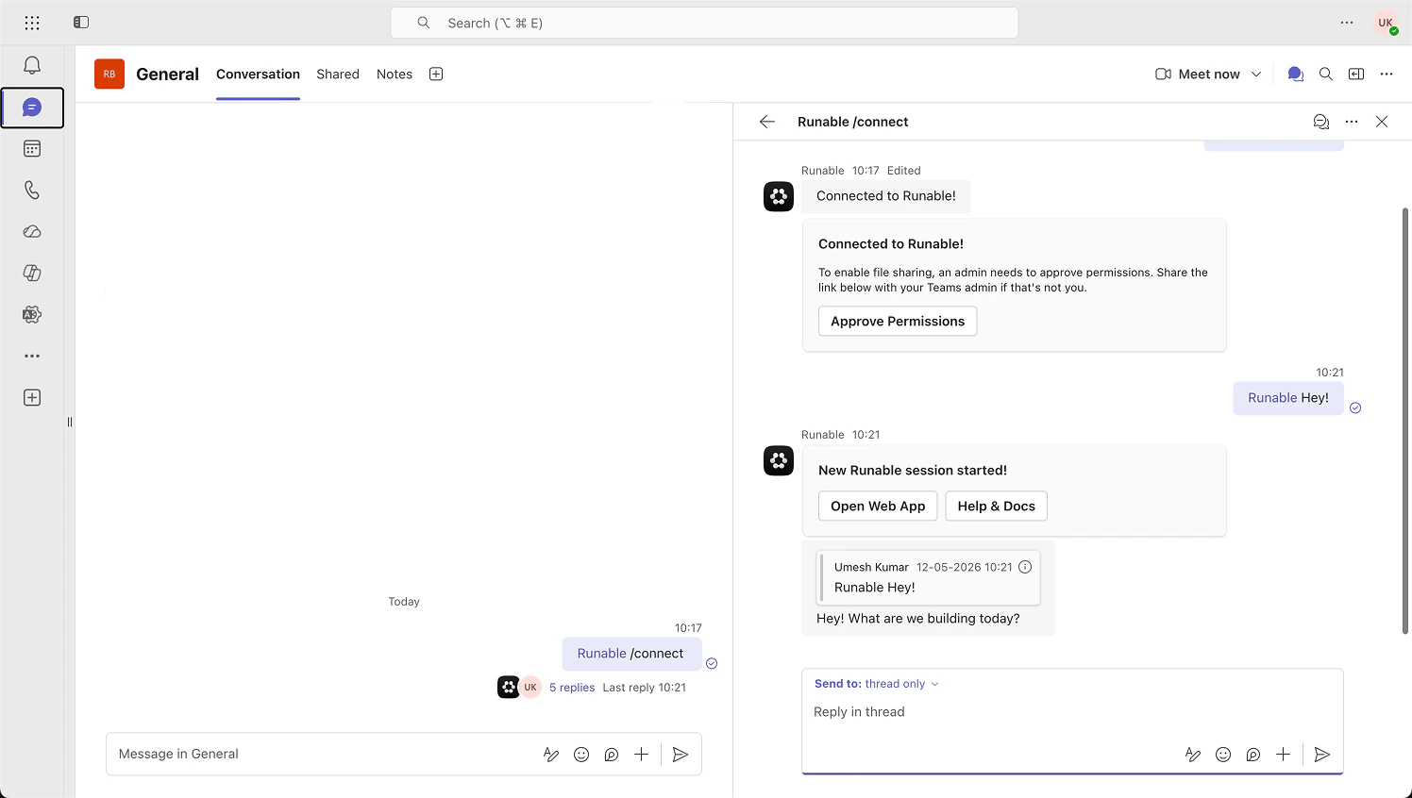Open thread in chat view icon

coord(1321,122)
